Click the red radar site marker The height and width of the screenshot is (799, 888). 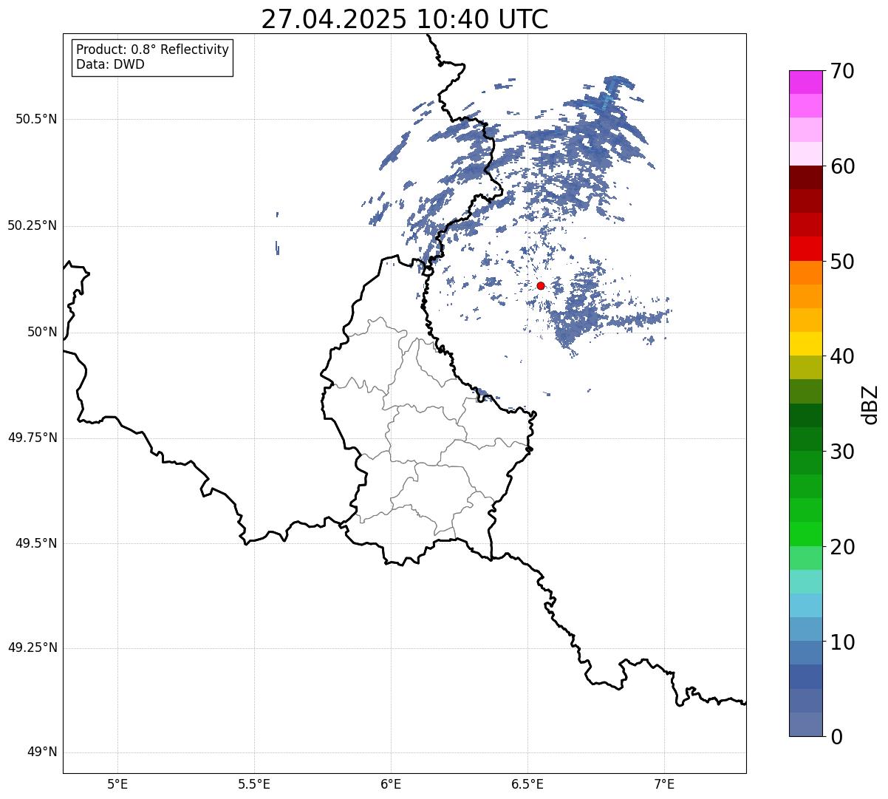tap(541, 285)
